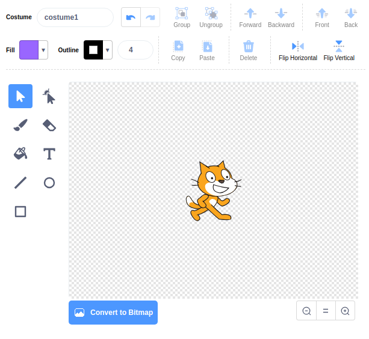
Task: Click the Undo arrow button
Action: click(x=131, y=17)
